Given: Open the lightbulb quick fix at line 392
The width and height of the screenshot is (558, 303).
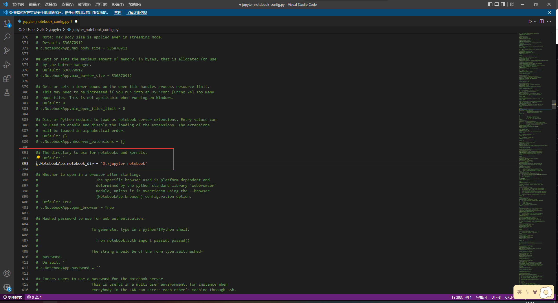Looking at the screenshot, I should pyautogui.click(x=38, y=158).
